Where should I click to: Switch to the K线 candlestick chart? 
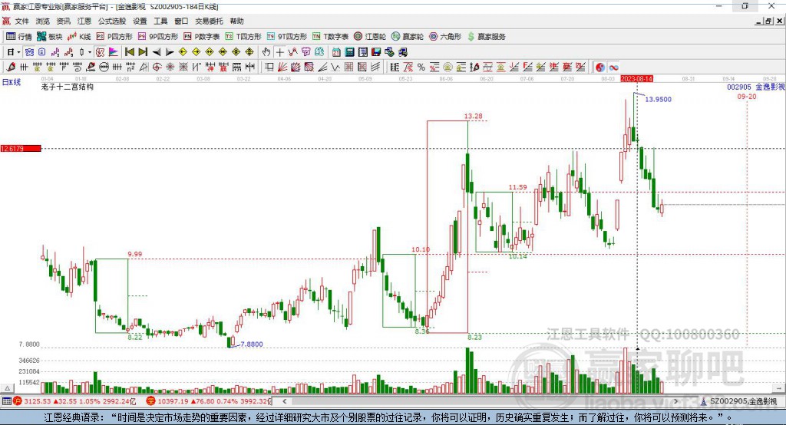coord(79,37)
